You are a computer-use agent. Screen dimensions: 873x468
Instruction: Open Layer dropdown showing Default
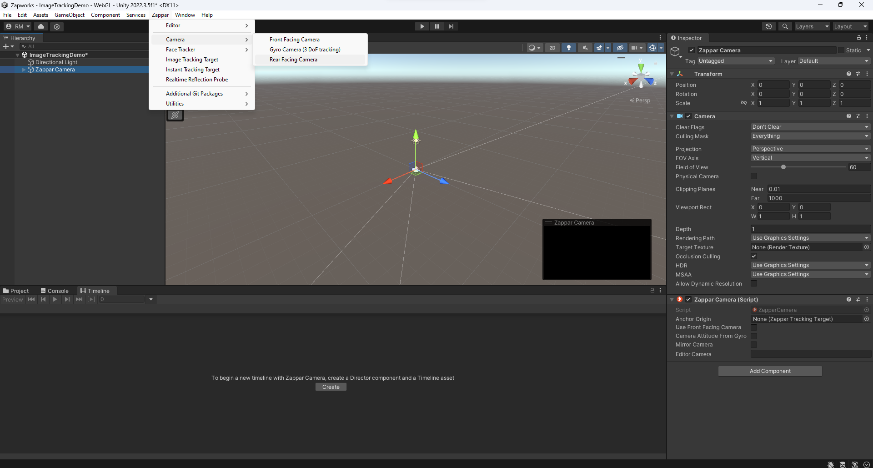pyautogui.click(x=834, y=61)
